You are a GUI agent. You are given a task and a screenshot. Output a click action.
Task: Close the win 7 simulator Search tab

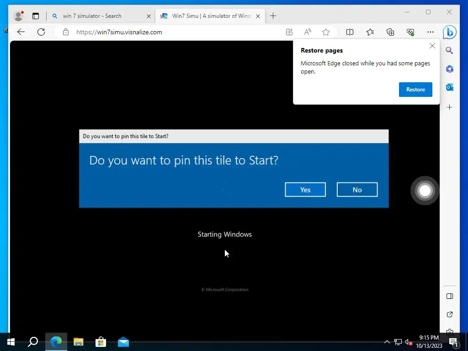click(149, 16)
